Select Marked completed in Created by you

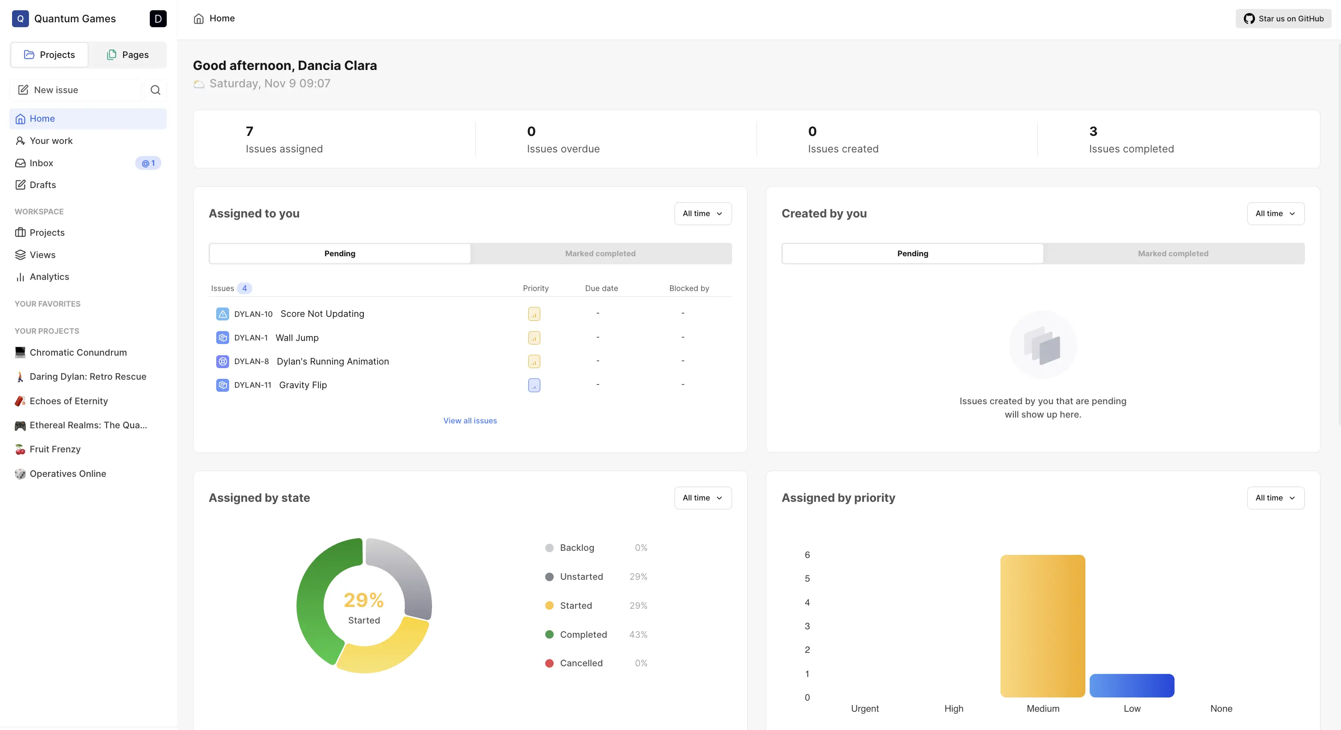tap(1173, 254)
